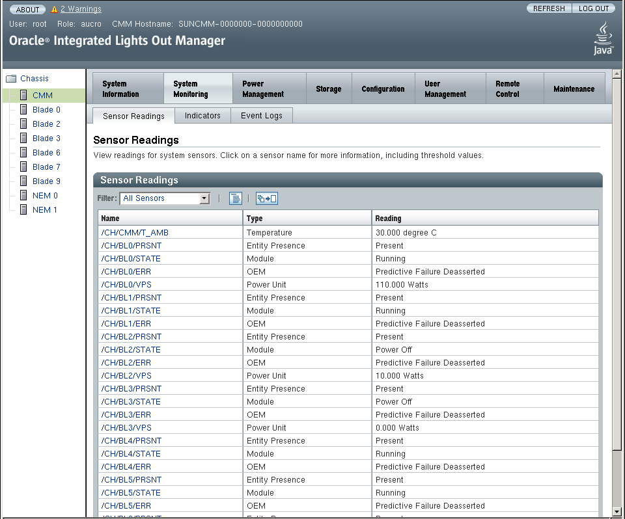Click the warning triangle alert icon
This screenshot has height=519, width=625.
[x=55, y=9]
